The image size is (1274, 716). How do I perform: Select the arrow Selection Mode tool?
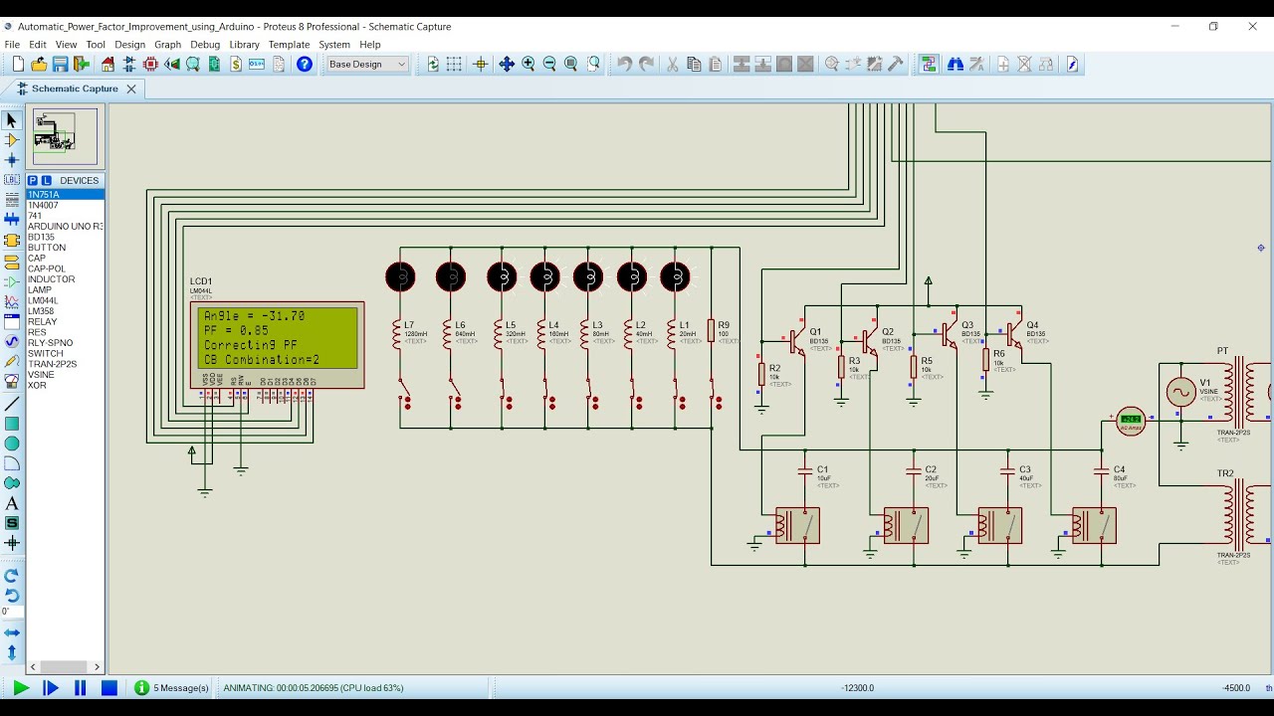point(12,120)
